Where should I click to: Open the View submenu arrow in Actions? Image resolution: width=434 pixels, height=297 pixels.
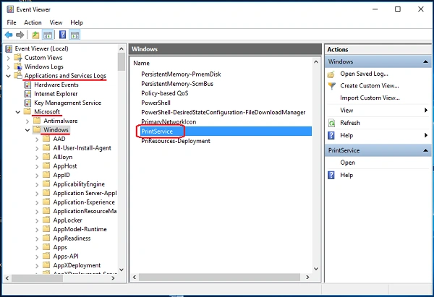pos(426,111)
